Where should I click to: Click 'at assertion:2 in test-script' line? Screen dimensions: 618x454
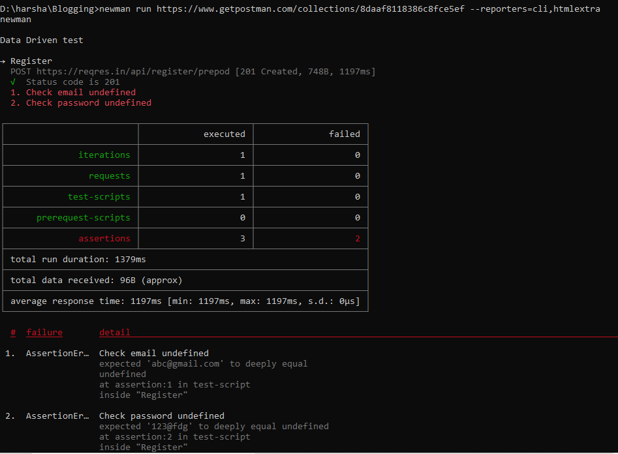click(x=175, y=436)
